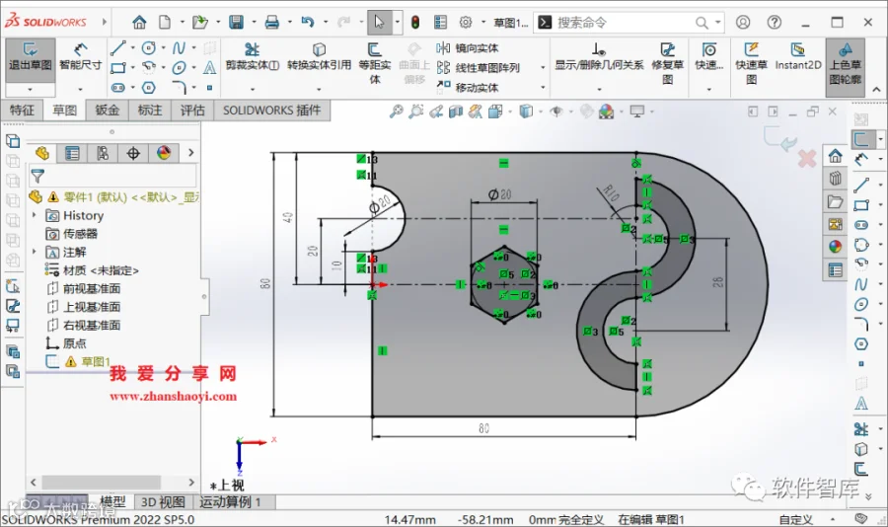Click 剪裁实体 trim entities tool
Viewport: 888px width, 527px height.
coord(252,56)
